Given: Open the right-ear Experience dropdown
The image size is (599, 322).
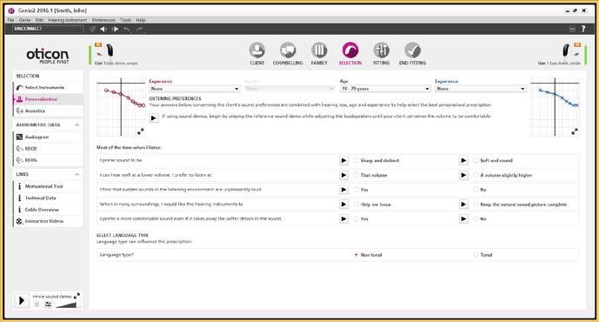Looking at the screenshot, I should tap(195, 89).
